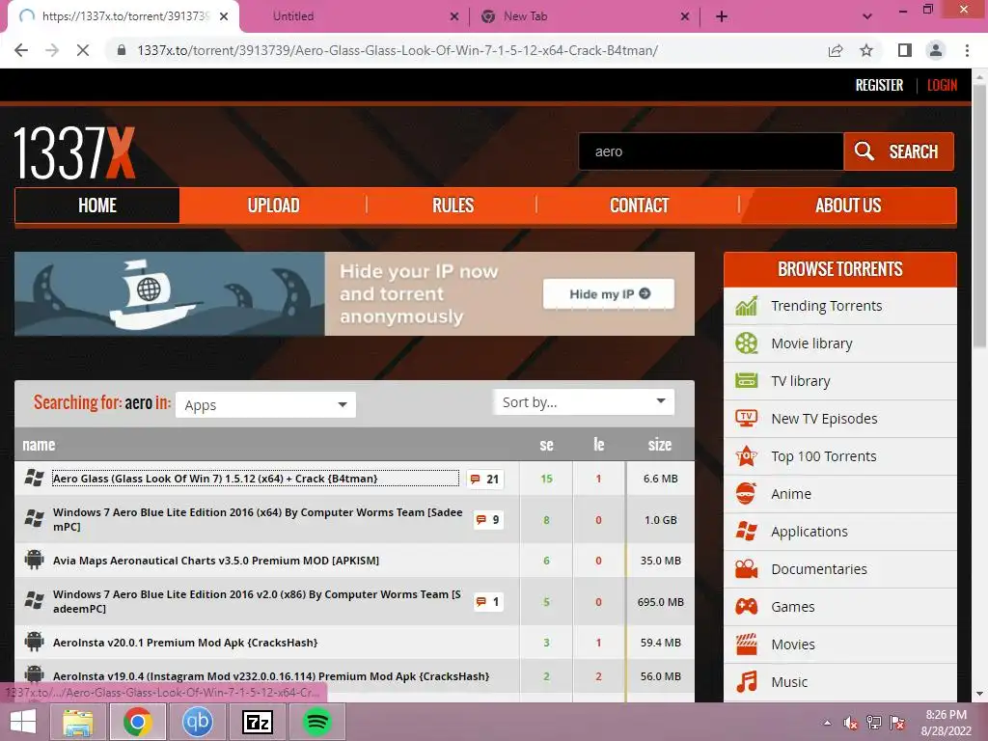Expand the tab search chevron in Chrome
The width and height of the screenshot is (988, 741).
867,16
